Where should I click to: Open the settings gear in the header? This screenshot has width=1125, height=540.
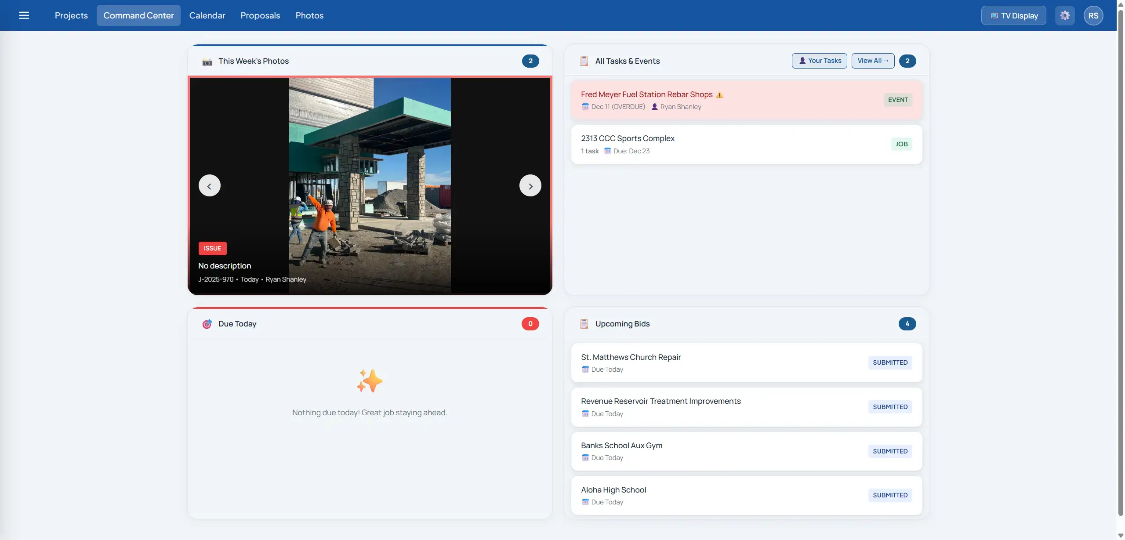pos(1065,15)
